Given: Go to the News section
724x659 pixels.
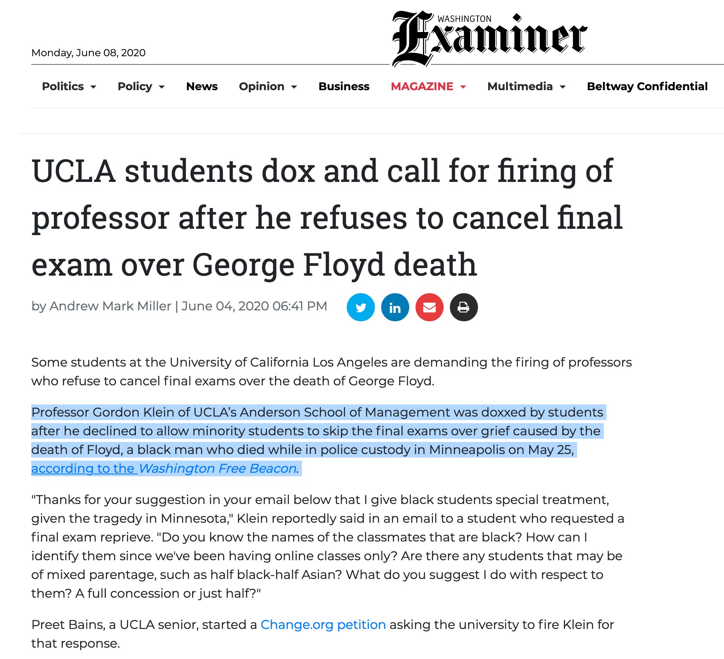Looking at the screenshot, I should pos(202,87).
